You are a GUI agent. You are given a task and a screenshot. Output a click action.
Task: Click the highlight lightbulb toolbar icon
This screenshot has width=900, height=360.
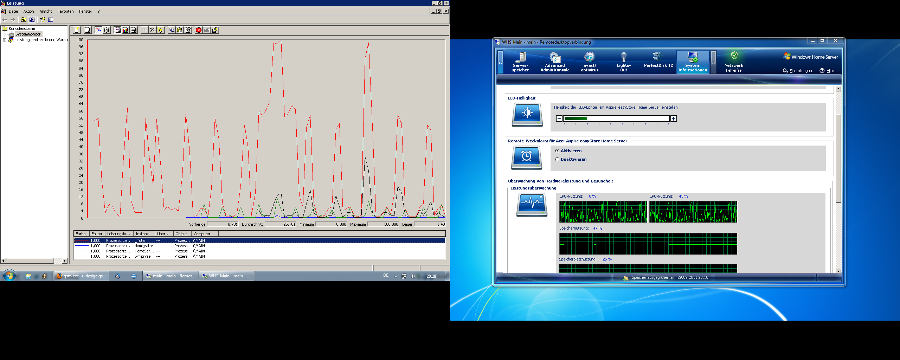pyautogui.click(x=161, y=30)
